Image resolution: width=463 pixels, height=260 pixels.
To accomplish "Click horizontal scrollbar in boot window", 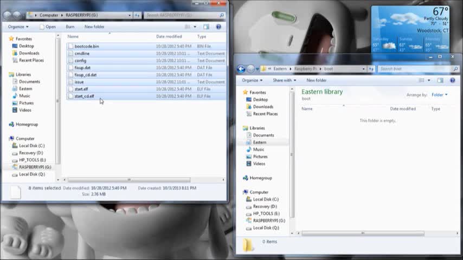I will pos(363,233).
